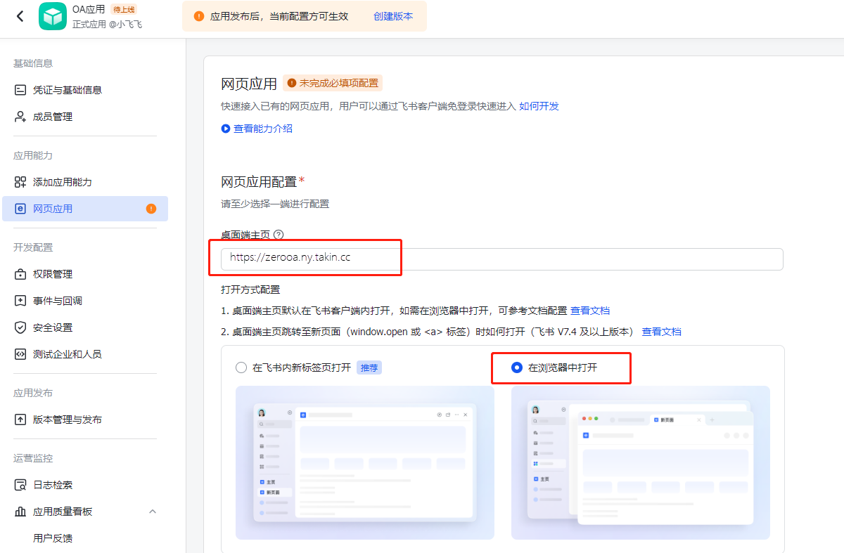Viewport: 844px width, 553px height.
Task: Click the orange warning badge beside 网页应用
Action: point(151,209)
